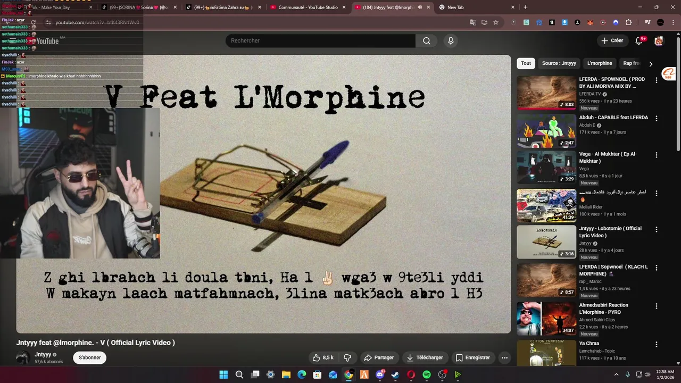The width and height of the screenshot is (681, 383).
Task: Open the Chrome extensions puzzle icon
Action: point(628,22)
